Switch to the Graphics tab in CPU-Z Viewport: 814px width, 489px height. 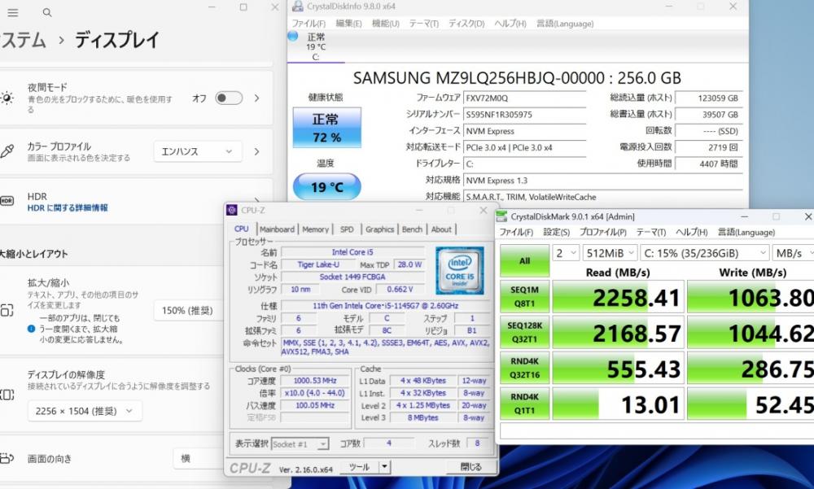379,229
